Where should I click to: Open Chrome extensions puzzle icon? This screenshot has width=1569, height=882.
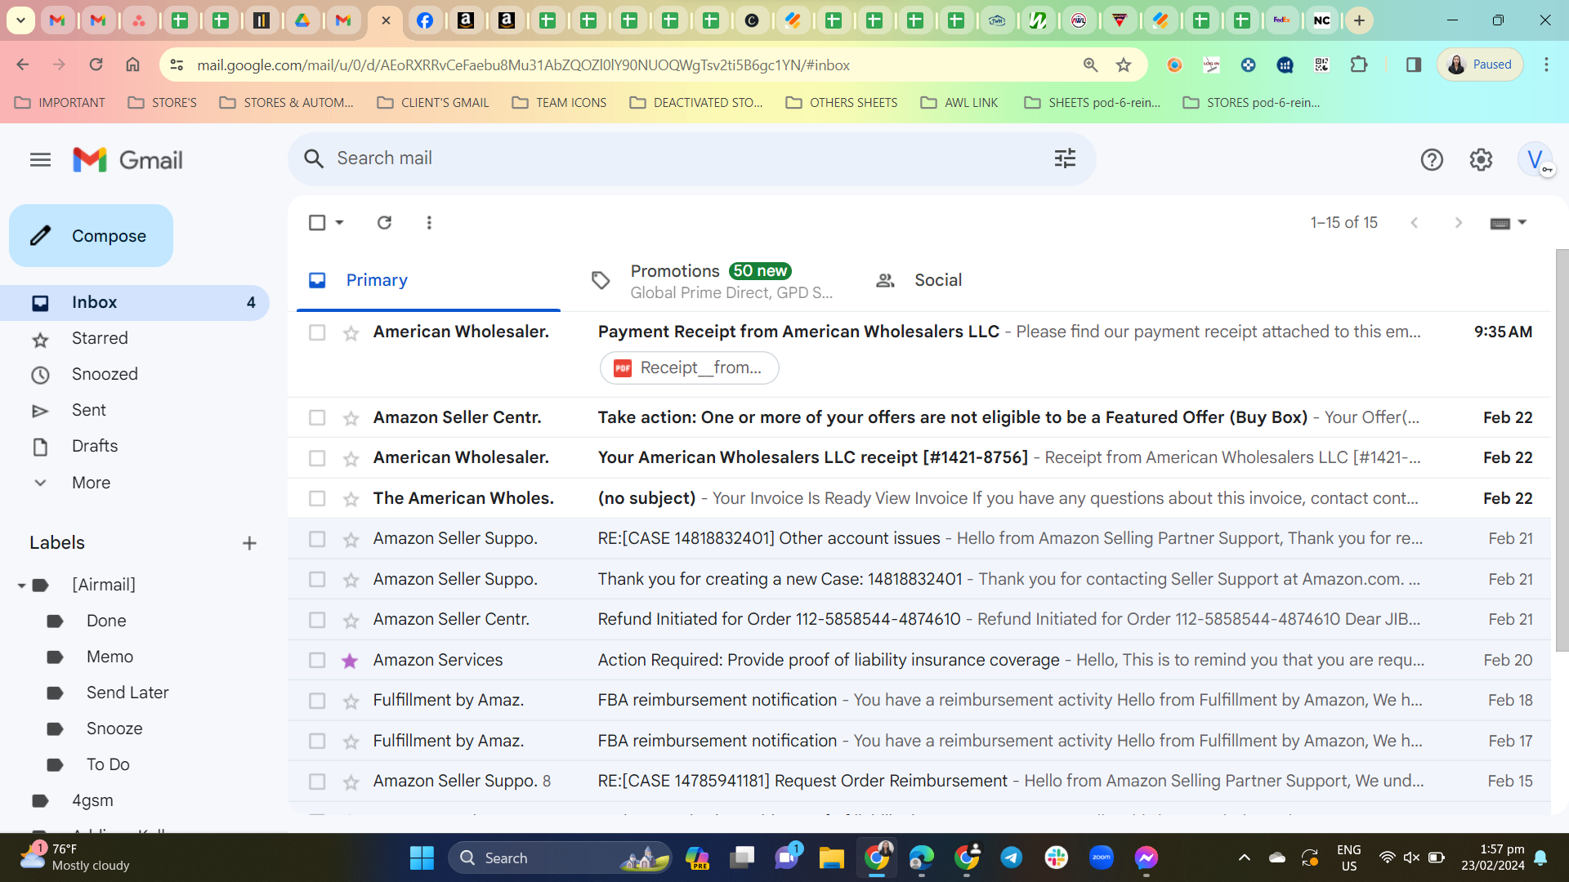tap(1359, 65)
